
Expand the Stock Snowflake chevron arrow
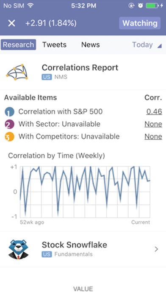coord(156,249)
